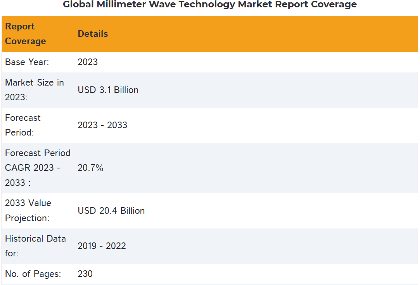Select the 'Historical Data for:' label
The image size is (420, 285).
35,246
